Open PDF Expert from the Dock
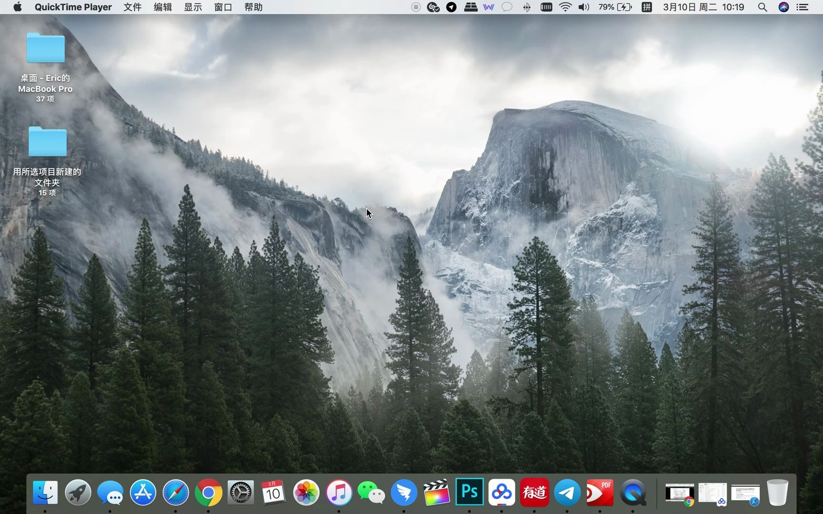 pyautogui.click(x=600, y=493)
